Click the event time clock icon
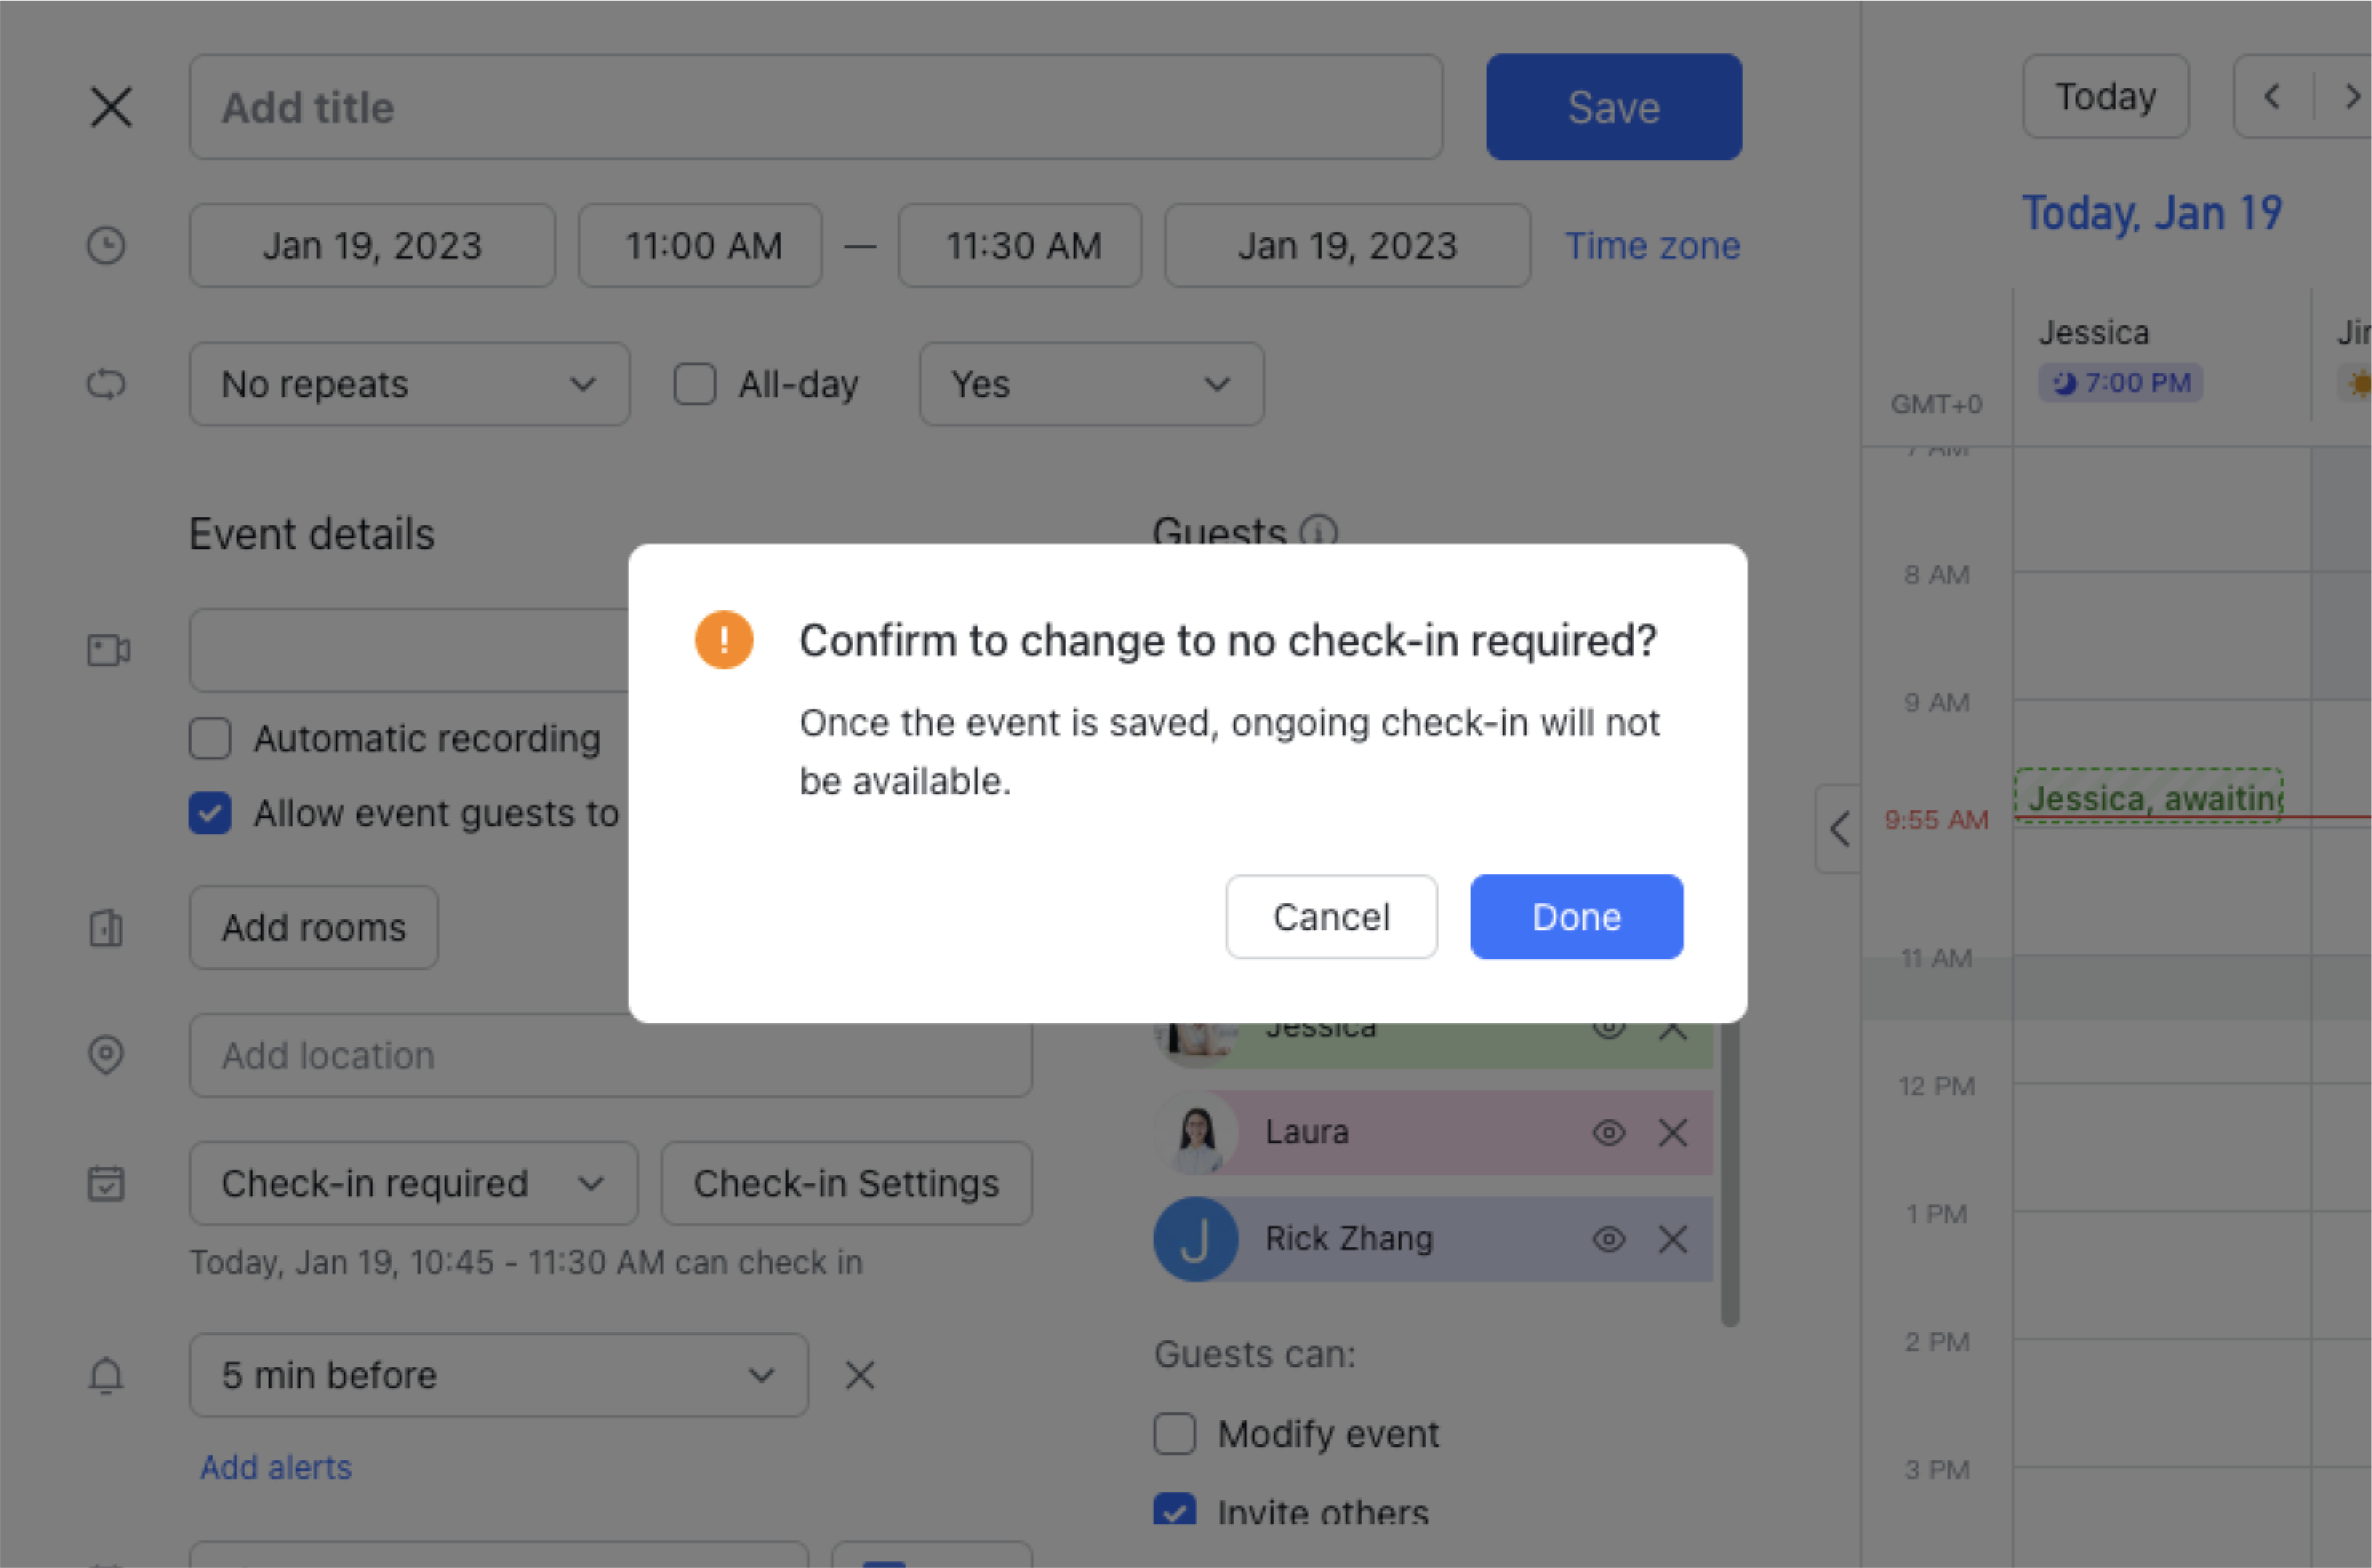 (x=107, y=245)
